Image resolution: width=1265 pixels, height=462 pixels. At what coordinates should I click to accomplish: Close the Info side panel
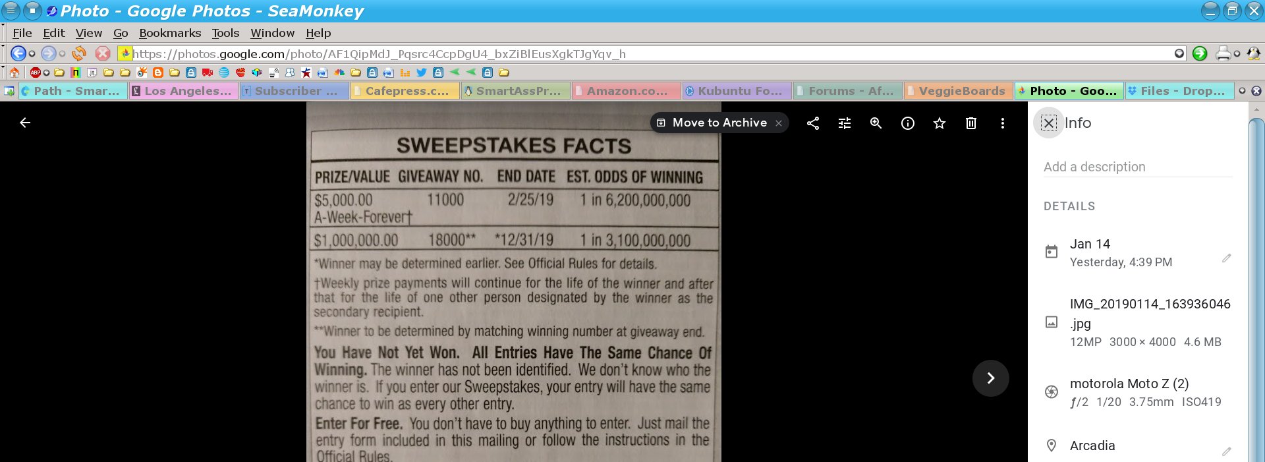pyautogui.click(x=1049, y=123)
